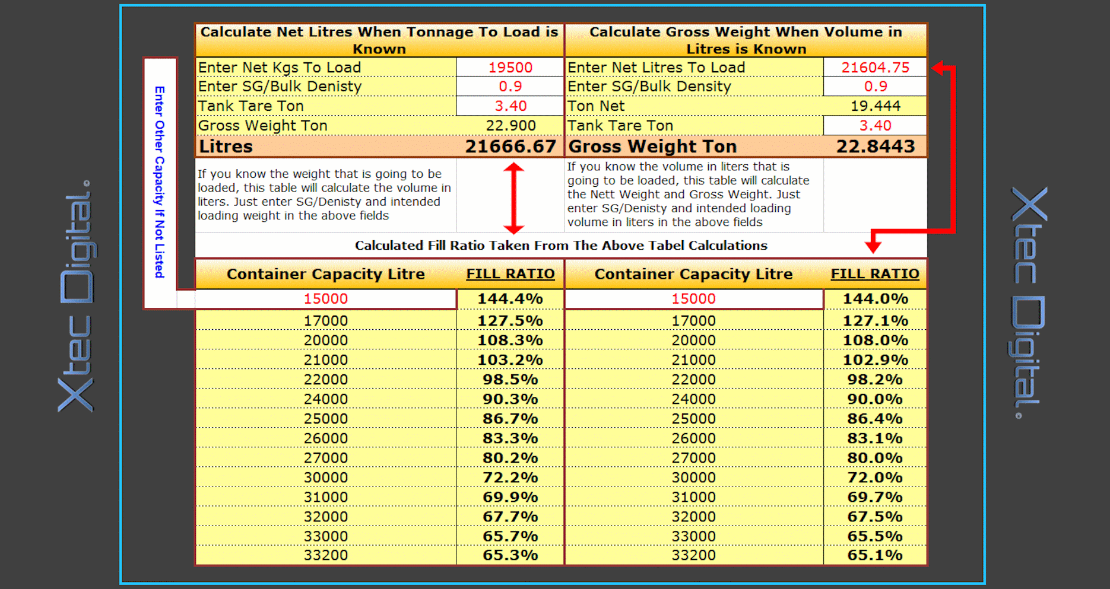Click the 'Enter Other Capacity If Not Listed' label

click(x=160, y=182)
